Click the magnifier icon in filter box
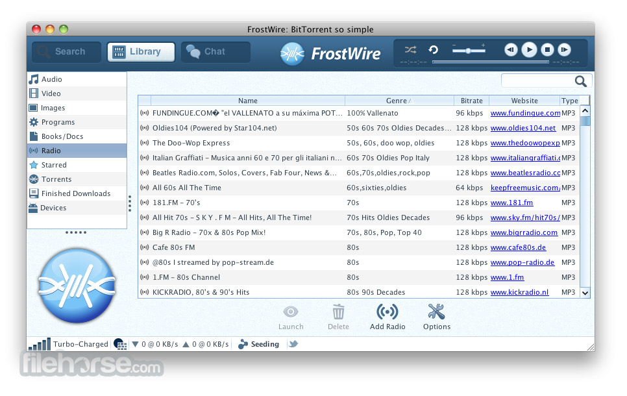This screenshot has width=627, height=396. click(x=581, y=81)
